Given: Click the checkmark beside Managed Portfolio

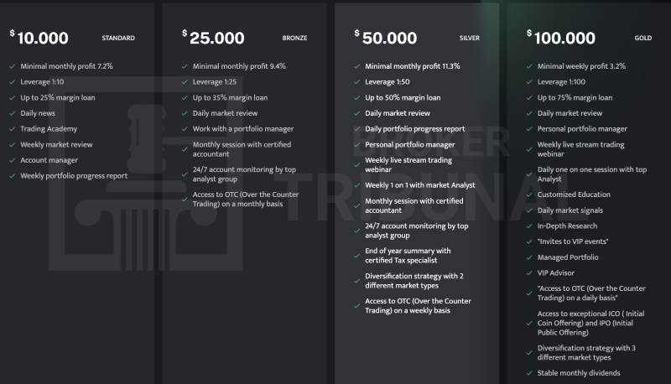Looking at the screenshot, I should (x=528, y=257).
